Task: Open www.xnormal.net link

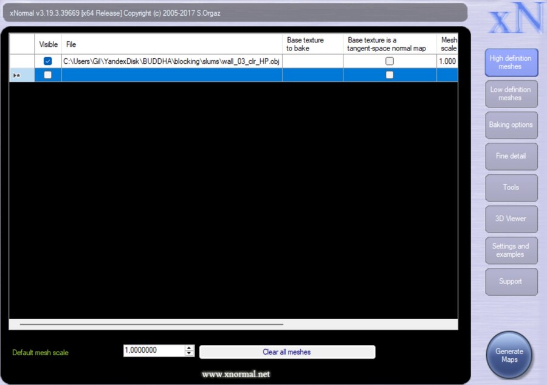Action: [x=236, y=374]
